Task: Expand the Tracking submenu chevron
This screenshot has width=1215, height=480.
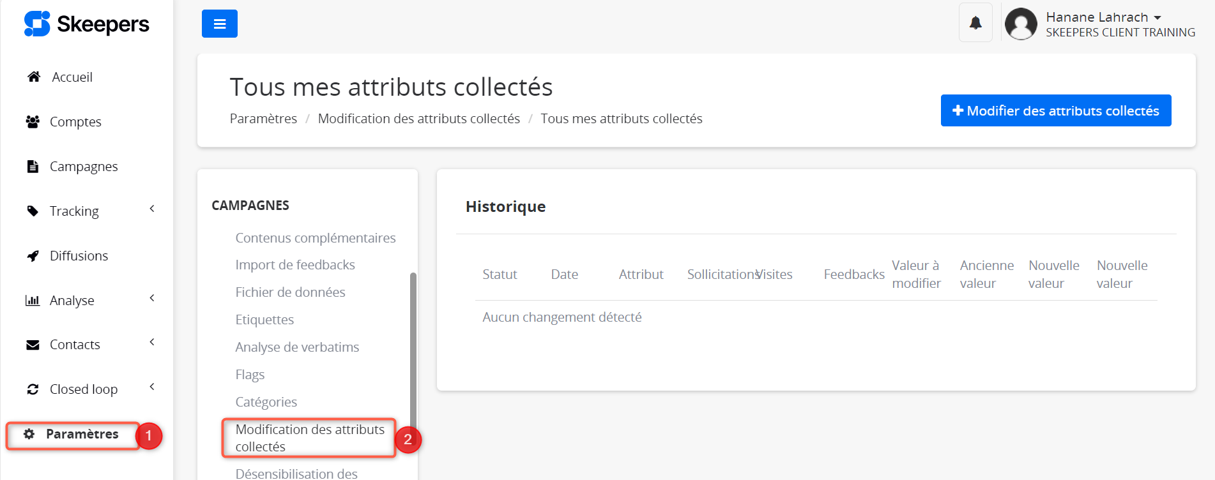Action: click(x=152, y=209)
